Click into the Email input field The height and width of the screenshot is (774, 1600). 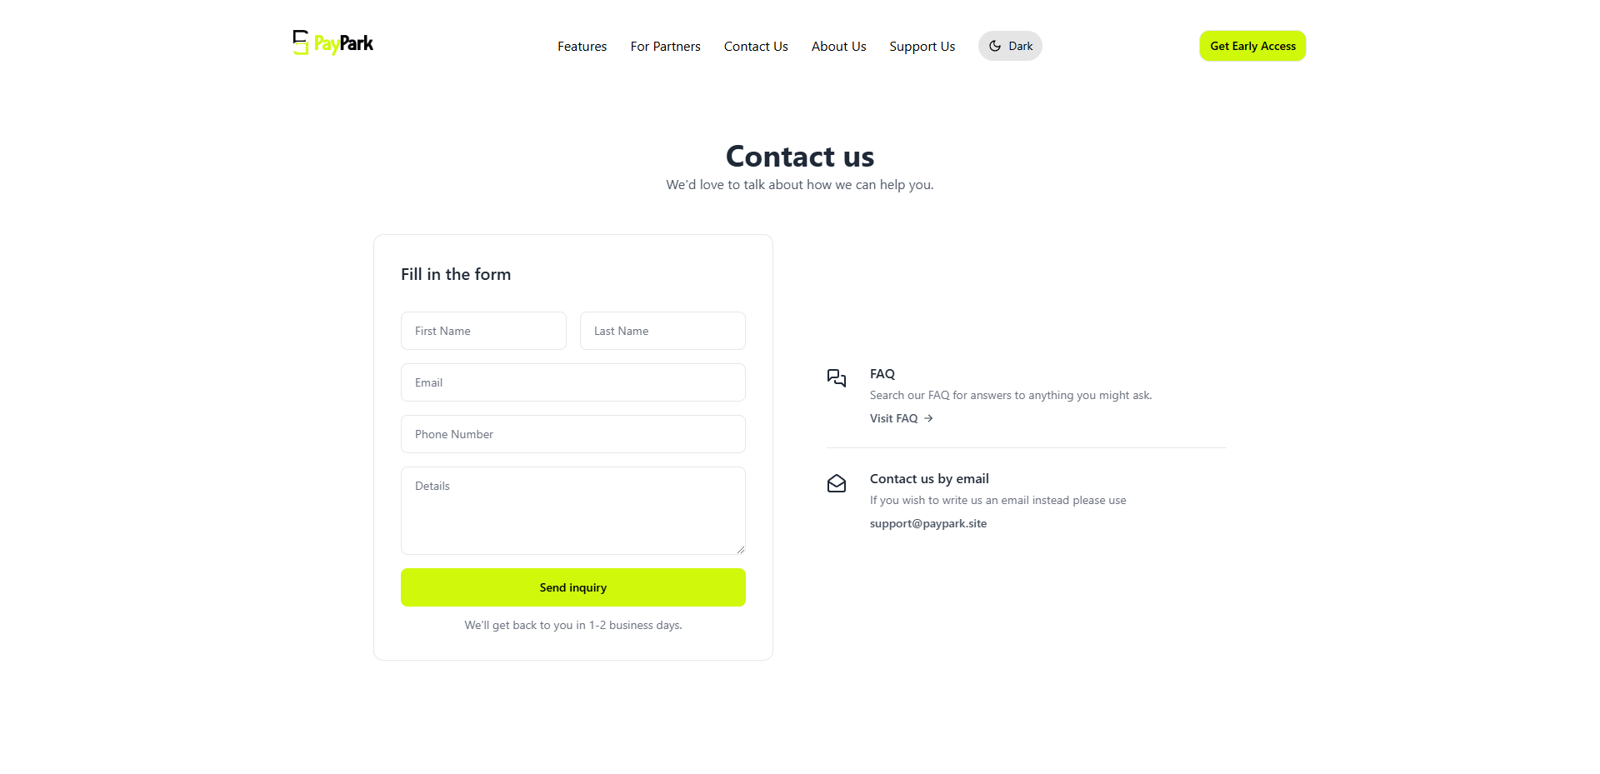pyautogui.click(x=573, y=382)
